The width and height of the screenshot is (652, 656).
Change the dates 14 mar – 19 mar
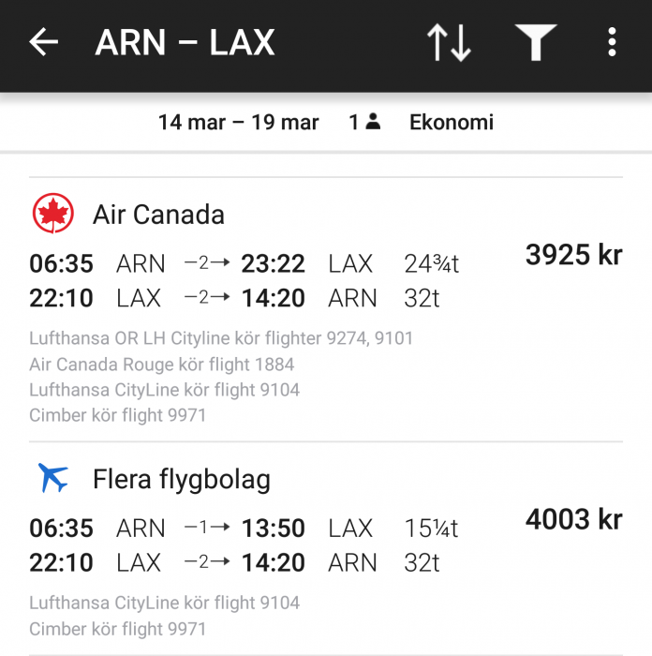tap(238, 123)
